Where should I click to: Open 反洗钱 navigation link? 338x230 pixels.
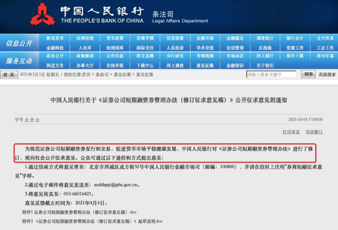(x=265, y=48)
